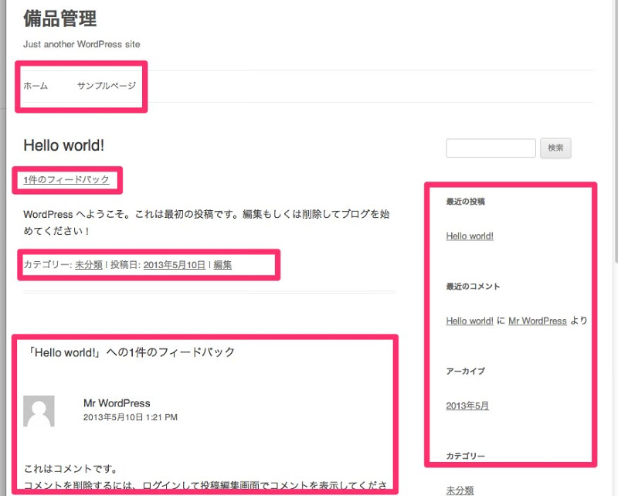Open the サンプルページ menu item

[107, 86]
